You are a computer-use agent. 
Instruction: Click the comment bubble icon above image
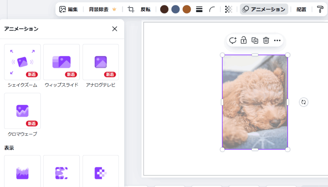pyautogui.click(x=233, y=40)
